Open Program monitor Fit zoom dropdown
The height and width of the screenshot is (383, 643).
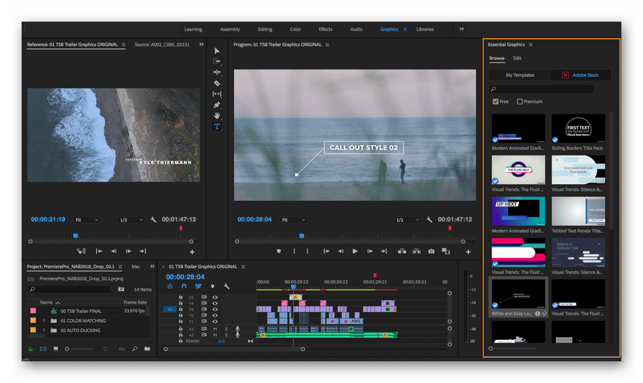(x=292, y=220)
